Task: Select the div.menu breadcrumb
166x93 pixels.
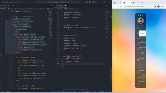Action: click(x=41, y=9)
